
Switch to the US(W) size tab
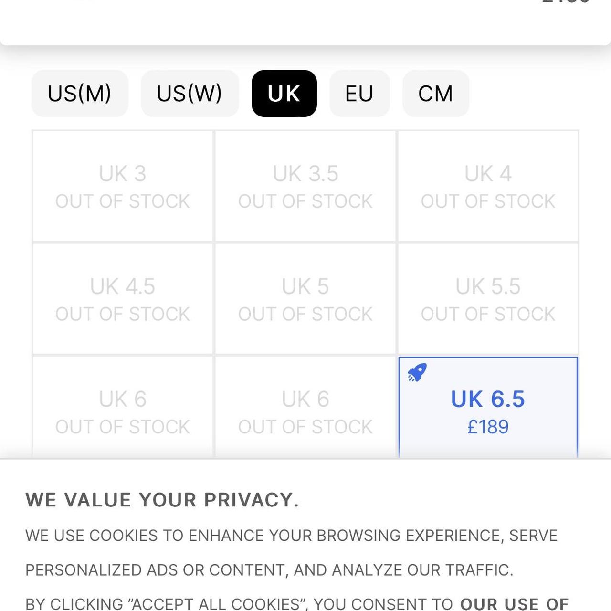pos(190,94)
